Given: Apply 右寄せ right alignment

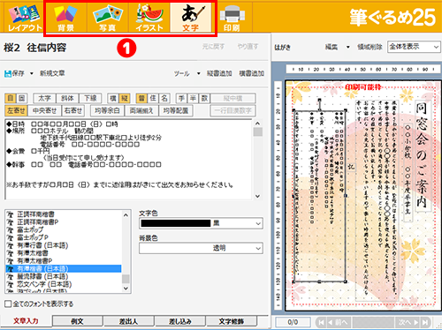Looking at the screenshot, I should coord(73,110).
